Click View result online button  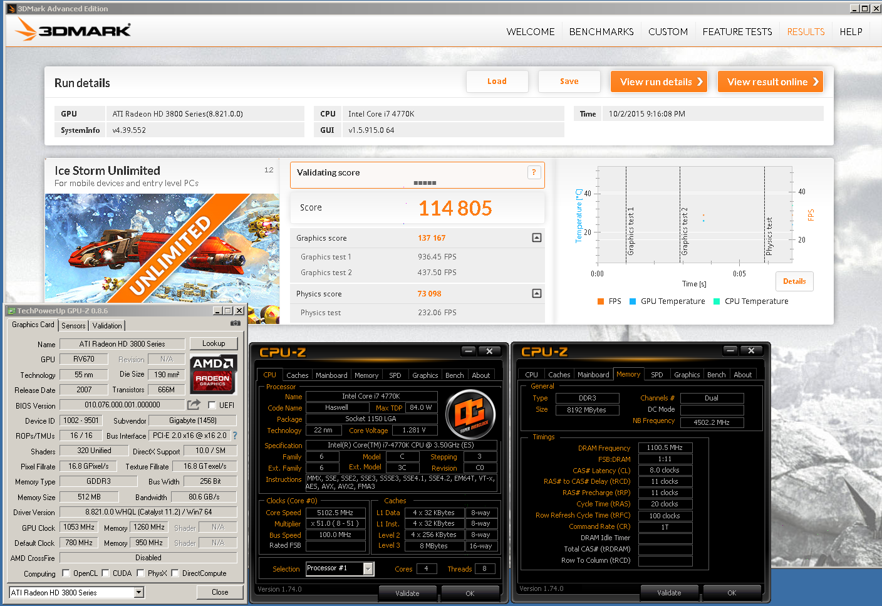(x=770, y=81)
